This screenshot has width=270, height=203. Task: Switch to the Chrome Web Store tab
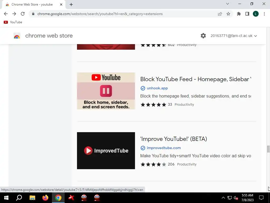pyautogui.click(x=33, y=4)
